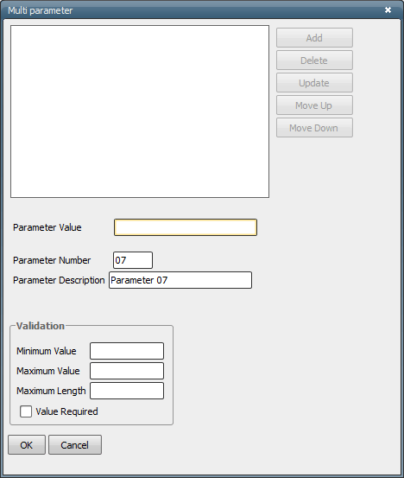Close the Multi parameter dialog
Viewport: 404px width, 478px height.
388,10
